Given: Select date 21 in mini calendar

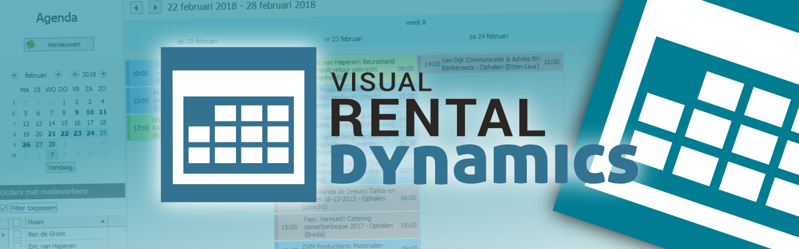Looking at the screenshot, I should pyautogui.click(x=51, y=133).
